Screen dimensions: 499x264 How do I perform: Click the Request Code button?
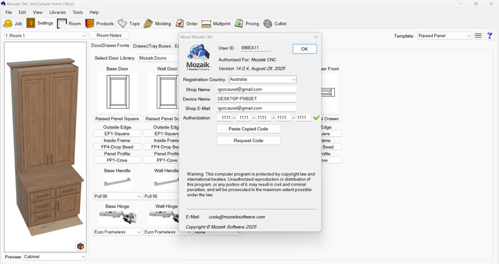coord(248,141)
